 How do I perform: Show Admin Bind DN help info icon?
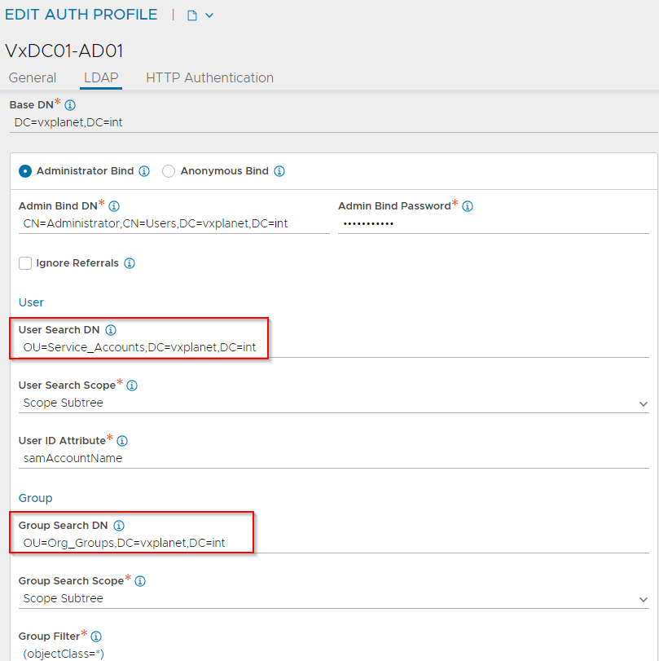click(114, 206)
